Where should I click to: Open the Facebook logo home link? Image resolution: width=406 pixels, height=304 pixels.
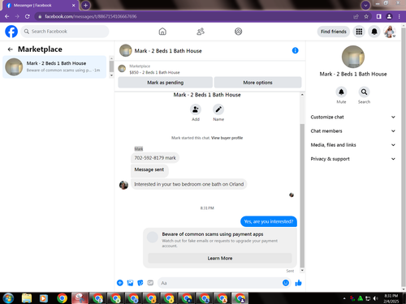click(x=11, y=32)
